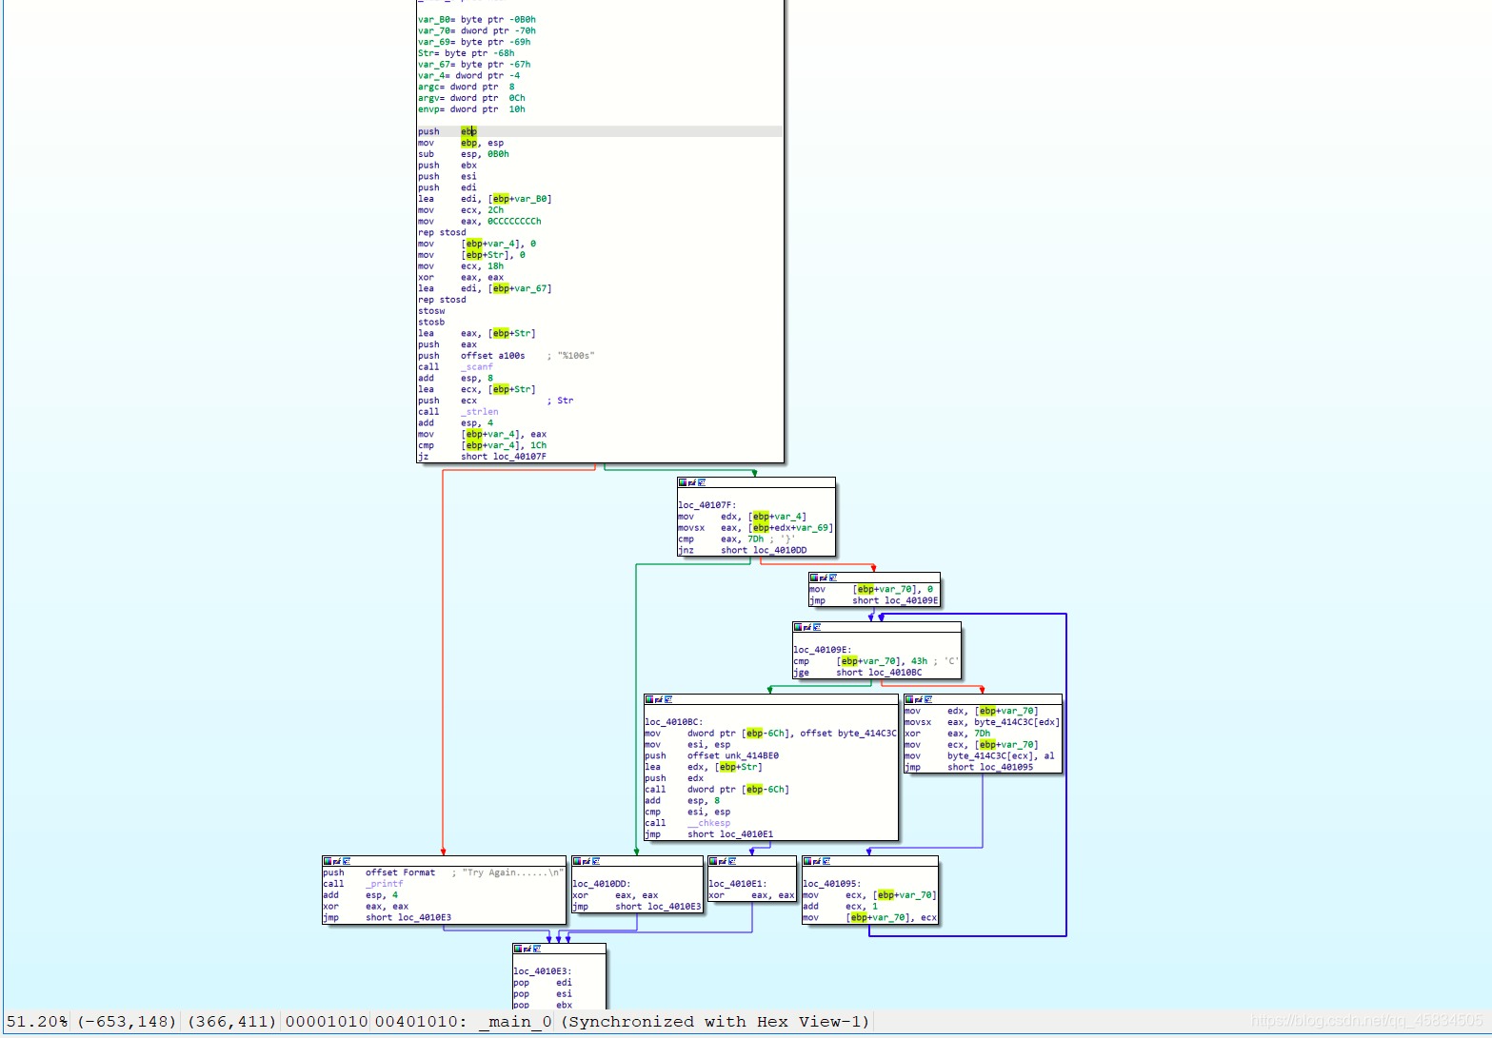Click the _scanf call reference
Screen dimensions: 1492x1038
click(x=477, y=367)
